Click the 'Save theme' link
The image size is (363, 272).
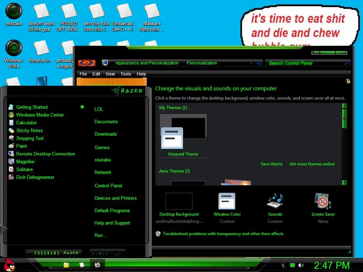(272, 164)
